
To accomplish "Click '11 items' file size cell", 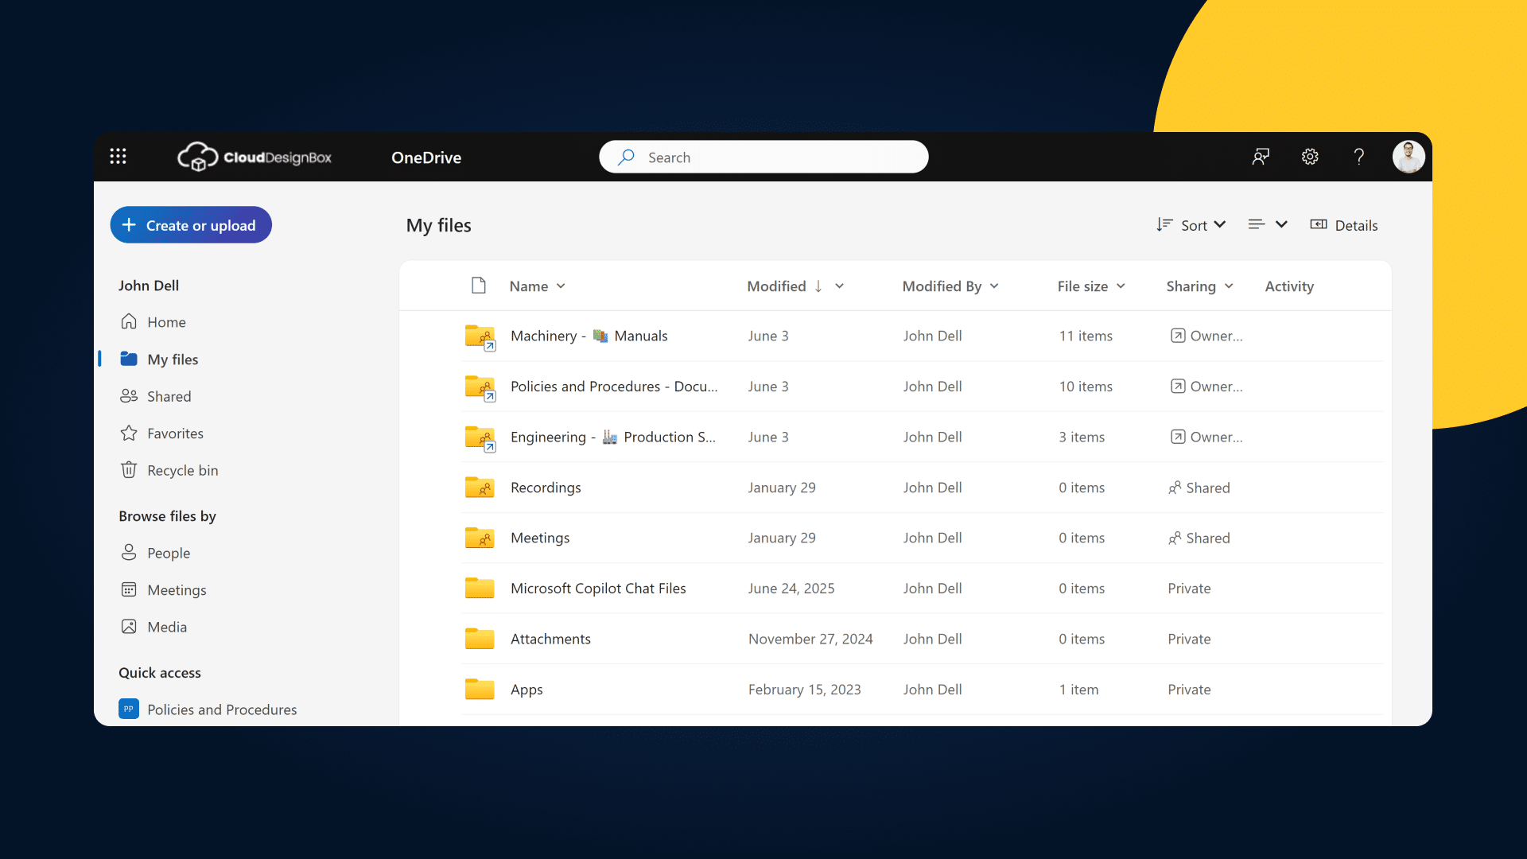I will 1086,336.
